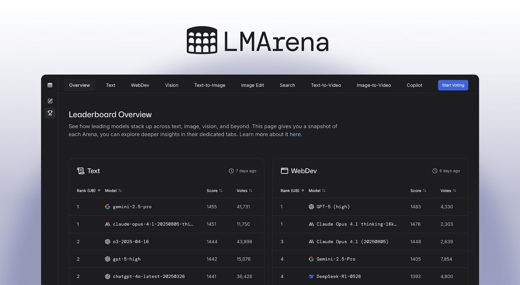Click the WebDev panel's window icon

point(285,170)
